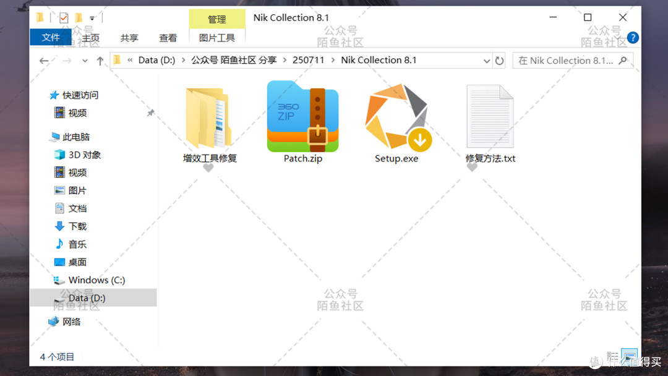The height and width of the screenshot is (376, 668).
Task: Click the Forward navigation arrow
Action: 67,61
